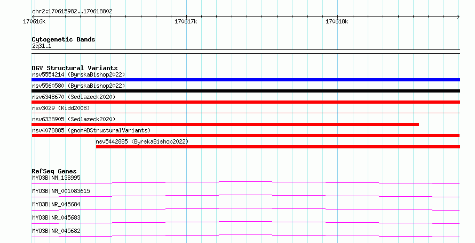Viewport: 475px width, 243px height.
Task: Open the nsv3029 (Kidd2008) label
Action: [x=61, y=108]
